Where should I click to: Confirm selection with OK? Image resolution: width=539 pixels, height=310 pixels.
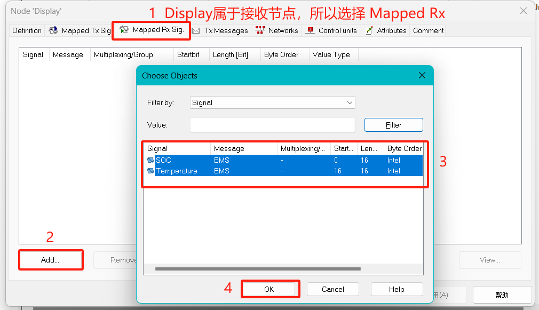[x=270, y=289]
